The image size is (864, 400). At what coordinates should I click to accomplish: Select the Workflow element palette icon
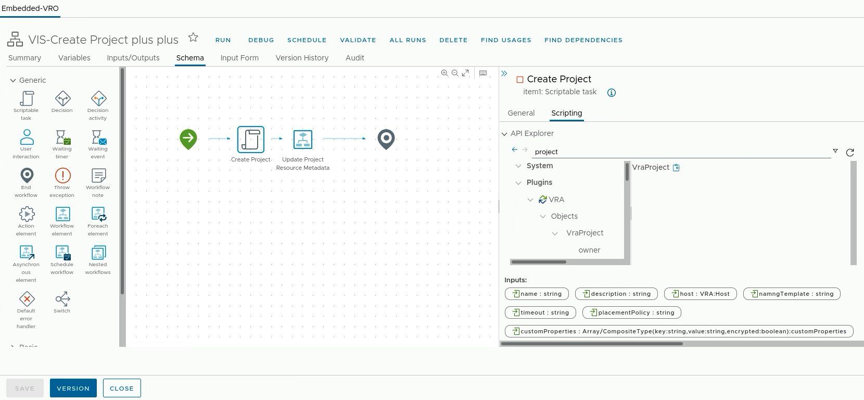tap(62, 214)
